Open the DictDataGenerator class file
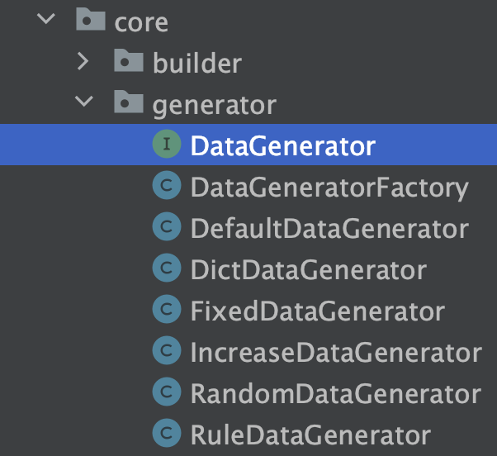Image resolution: width=497 pixels, height=456 pixels. click(308, 270)
